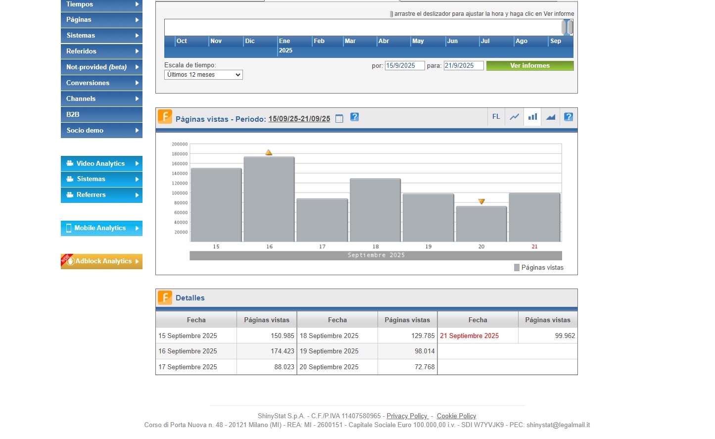This screenshot has height=439, width=715.
Task: Click the 'por' start date field
Action: tap(404, 66)
